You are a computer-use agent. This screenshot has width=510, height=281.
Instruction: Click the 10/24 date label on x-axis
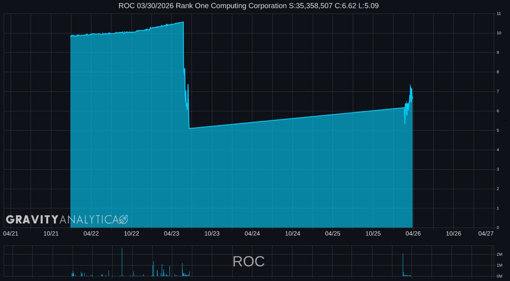292,233
